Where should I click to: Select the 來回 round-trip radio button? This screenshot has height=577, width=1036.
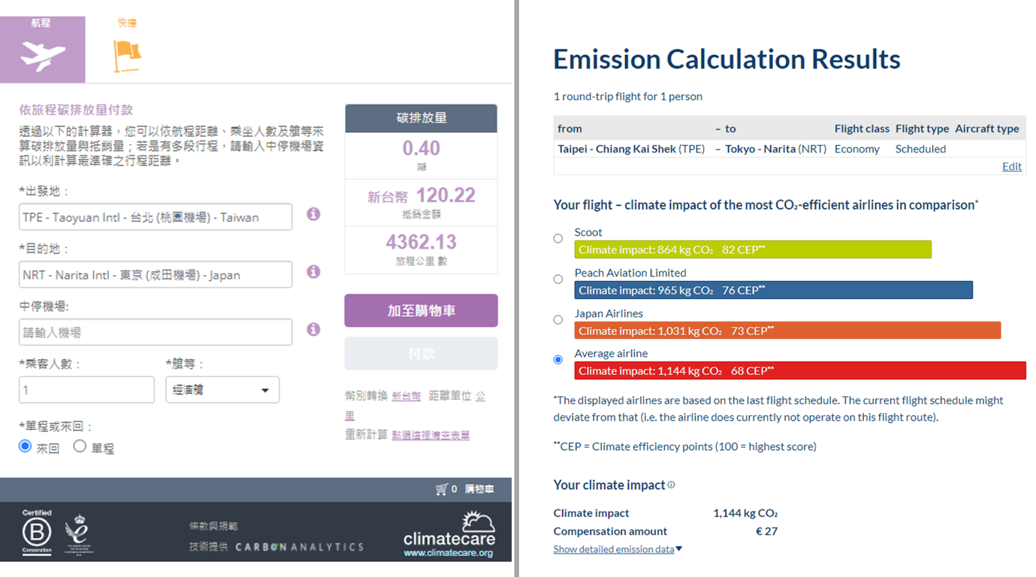point(26,446)
